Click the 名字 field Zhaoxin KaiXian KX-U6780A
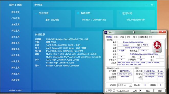The image size is (169, 94). click(x=133, y=42)
